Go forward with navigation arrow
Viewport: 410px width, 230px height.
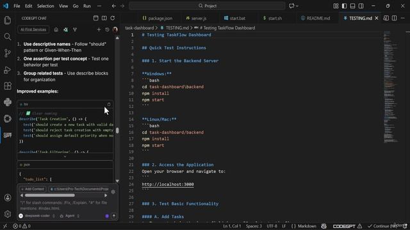coord(122,6)
